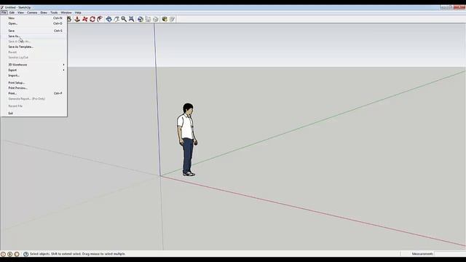Choose Print Setup... entry
The image size is (466, 262).
34,83
